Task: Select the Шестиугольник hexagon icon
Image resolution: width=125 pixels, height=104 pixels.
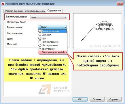Action: (x=40, y=45)
